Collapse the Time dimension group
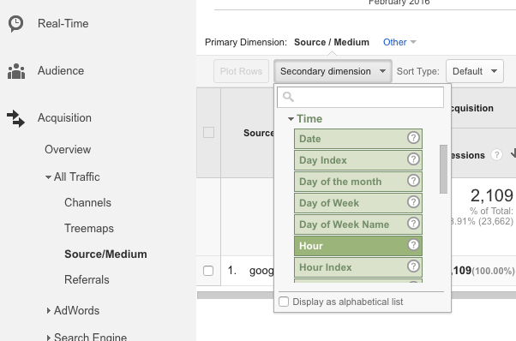 [291, 119]
